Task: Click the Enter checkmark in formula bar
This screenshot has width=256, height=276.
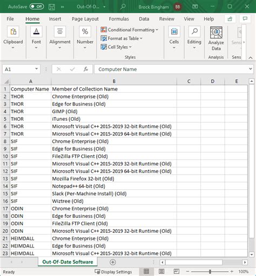Action: (x=72, y=69)
